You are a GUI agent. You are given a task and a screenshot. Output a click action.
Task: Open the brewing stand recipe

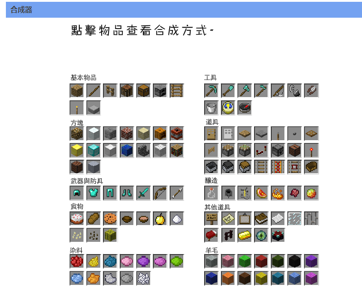point(245,193)
